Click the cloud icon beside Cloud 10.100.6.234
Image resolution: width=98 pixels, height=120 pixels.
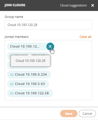12,75
